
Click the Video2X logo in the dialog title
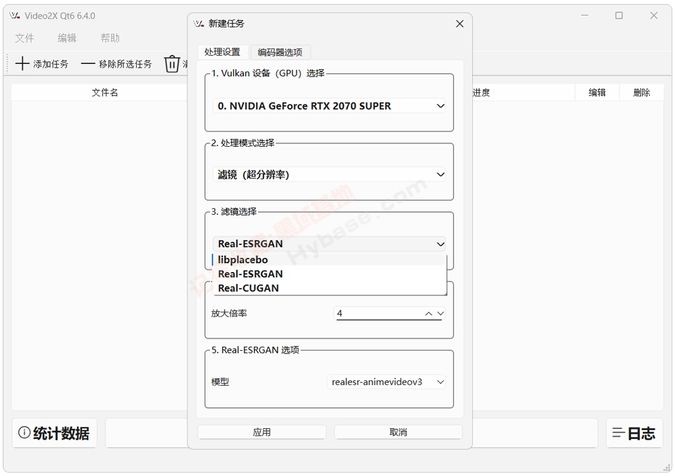click(199, 24)
